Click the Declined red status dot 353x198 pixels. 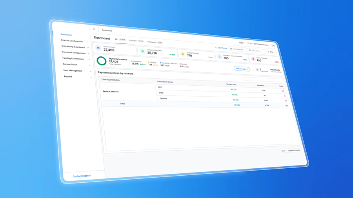pos(180,64)
